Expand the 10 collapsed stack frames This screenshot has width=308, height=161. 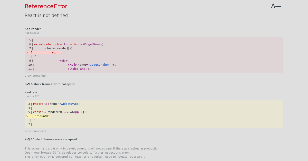[51, 139]
